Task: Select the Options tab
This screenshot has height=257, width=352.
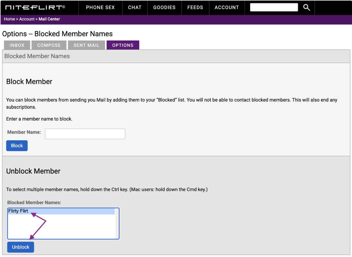Action: pyautogui.click(x=123, y=45)
